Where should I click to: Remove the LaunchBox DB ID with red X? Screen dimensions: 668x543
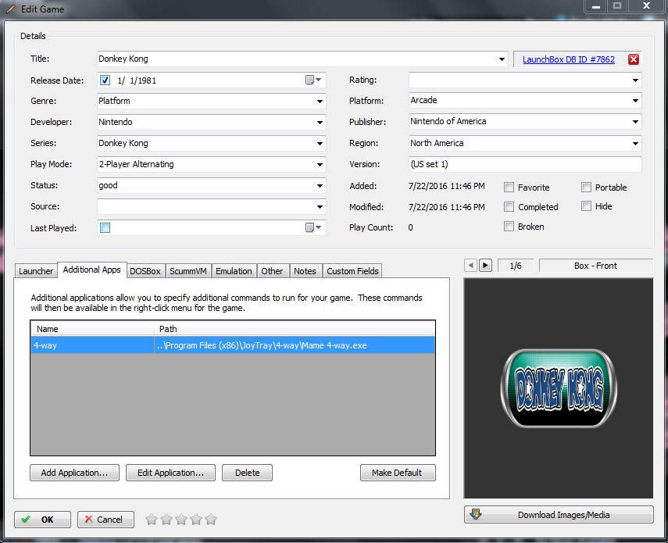tap(634, 59)
